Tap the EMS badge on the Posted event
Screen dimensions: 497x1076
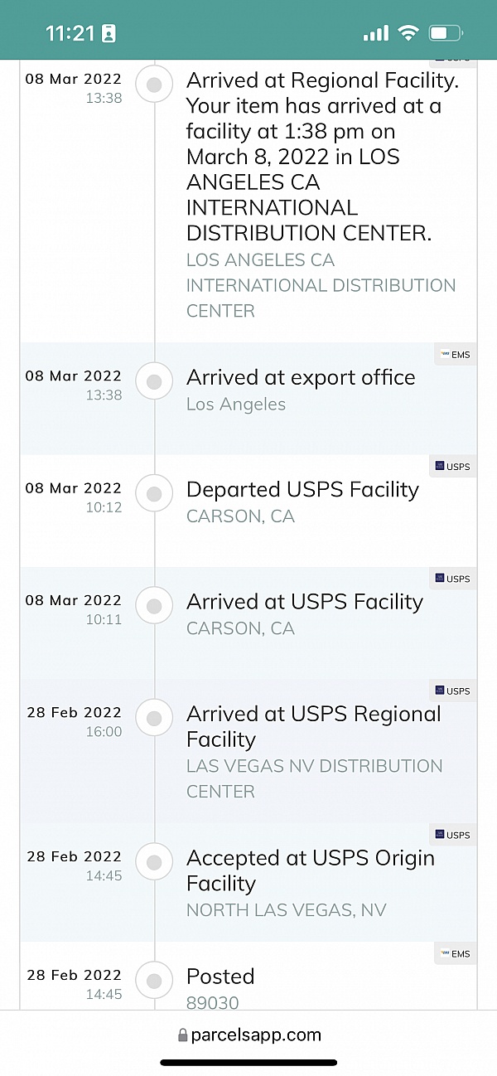456,954
